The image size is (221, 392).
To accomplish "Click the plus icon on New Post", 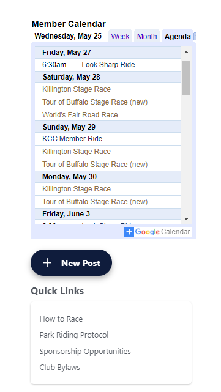I will click(x=47, y=263).
